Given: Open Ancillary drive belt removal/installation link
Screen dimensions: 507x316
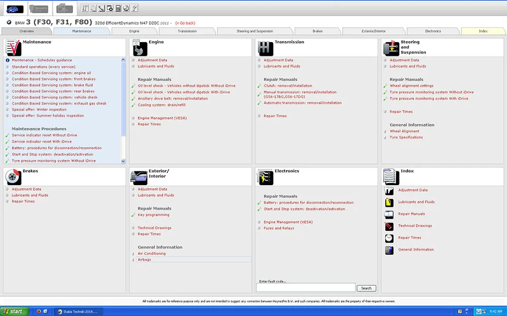Looking at the screenshot, I should tap(173, 98).
